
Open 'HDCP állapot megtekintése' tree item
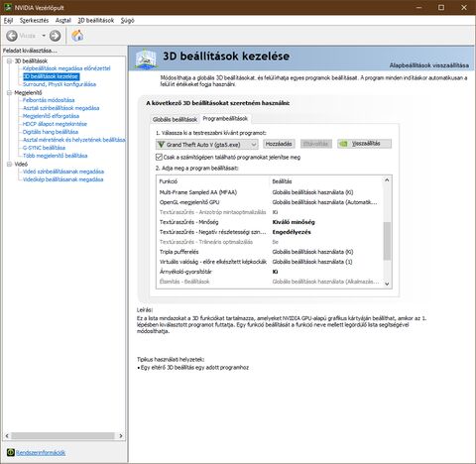[55, 124]
